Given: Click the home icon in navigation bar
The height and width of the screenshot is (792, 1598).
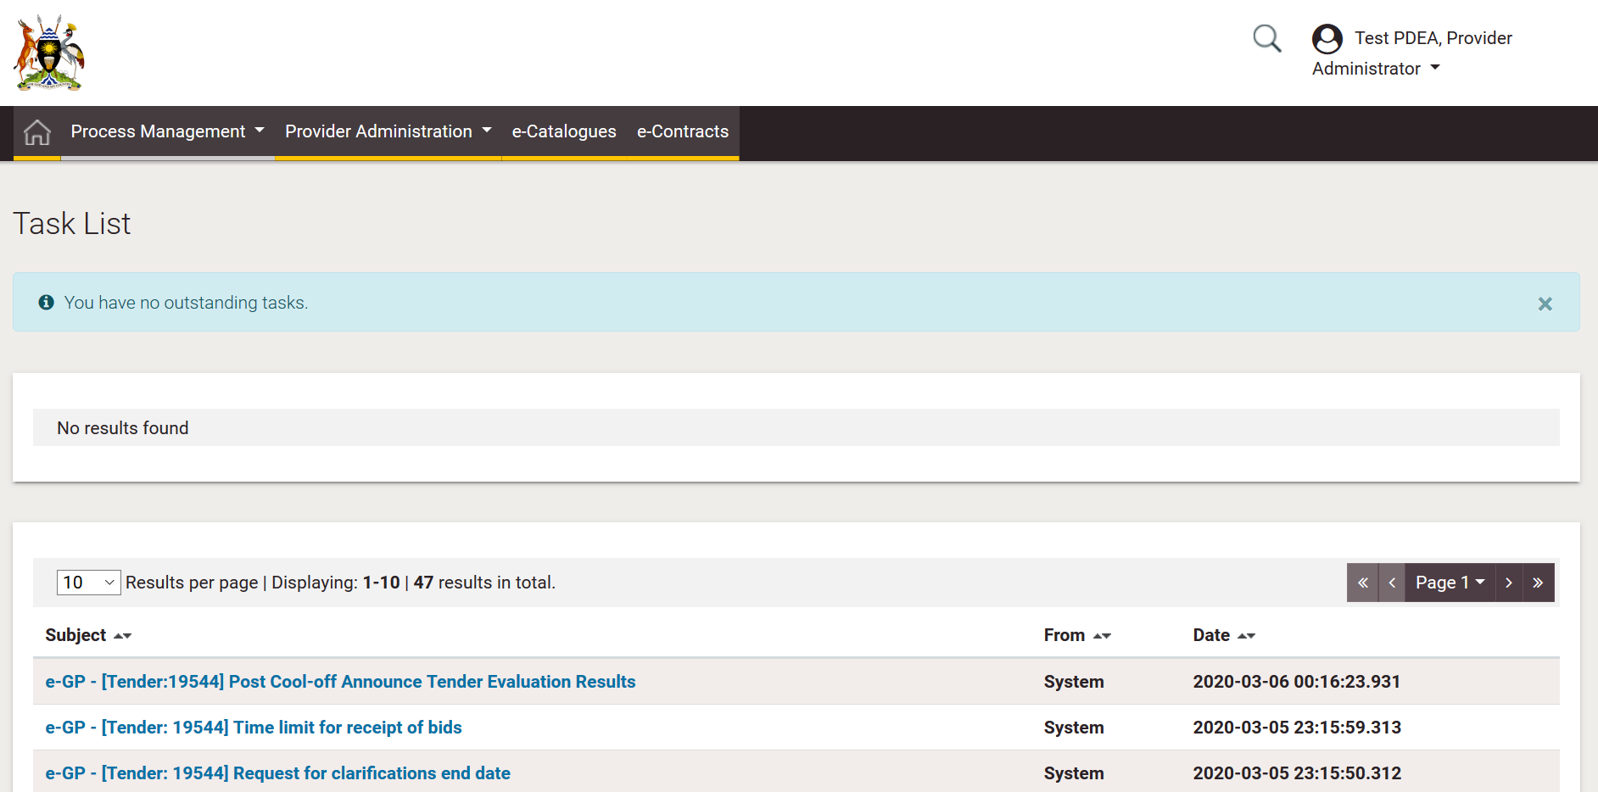Looking at the screenshot, I should [x=37, y=132].
